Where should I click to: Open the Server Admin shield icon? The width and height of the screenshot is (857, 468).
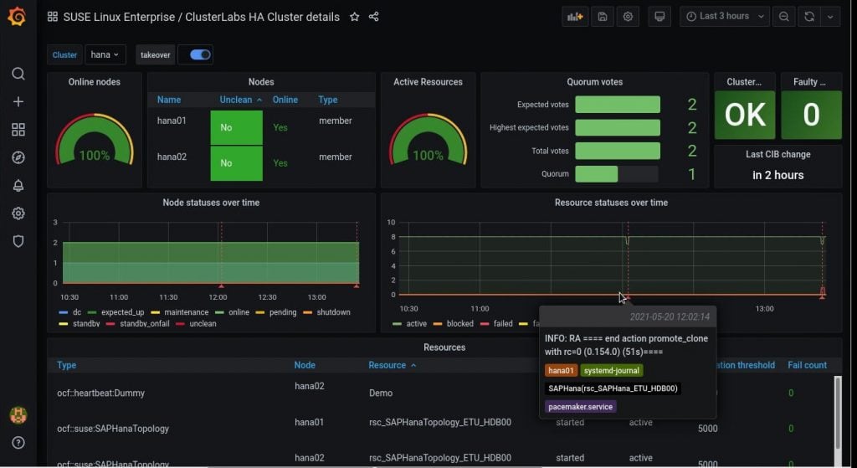[18, 241]
